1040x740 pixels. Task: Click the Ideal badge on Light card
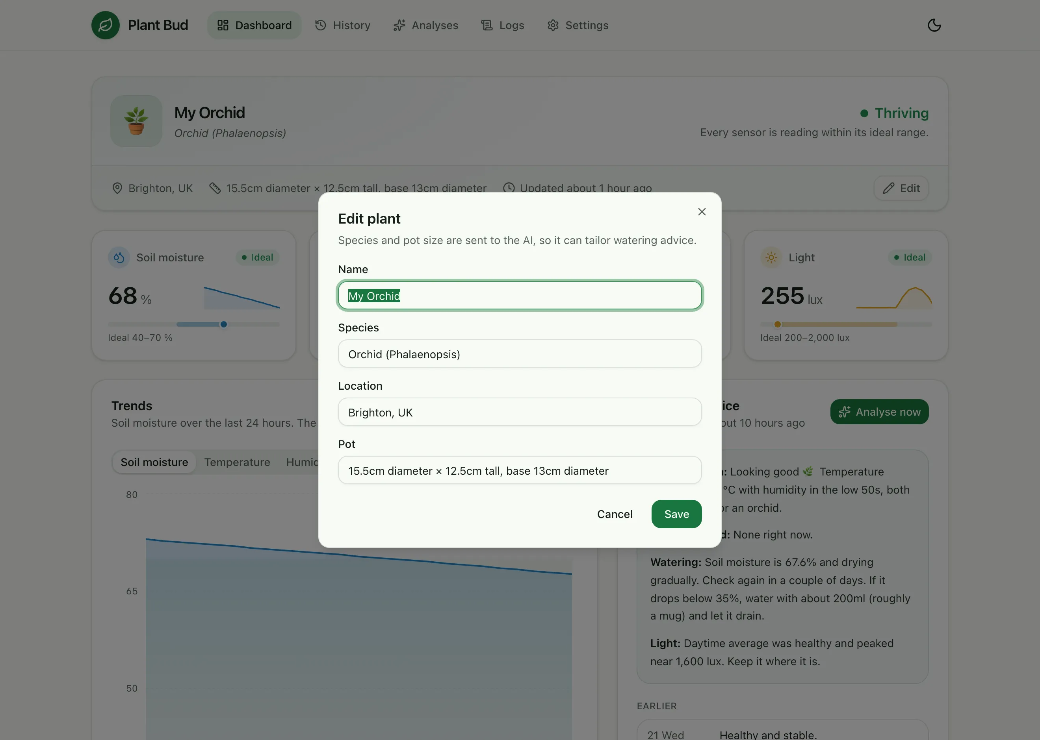click(x=910, y=257)
